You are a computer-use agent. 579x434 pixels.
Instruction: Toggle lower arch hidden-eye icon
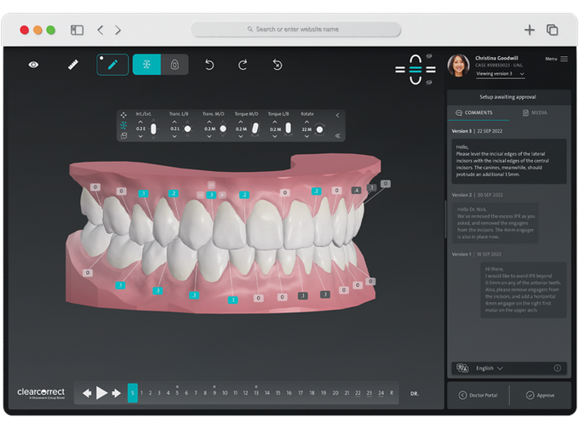pyautogui.click(x=429, y=83)
